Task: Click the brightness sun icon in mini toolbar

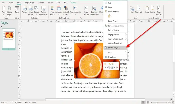Action: click(x=105, y=64)
